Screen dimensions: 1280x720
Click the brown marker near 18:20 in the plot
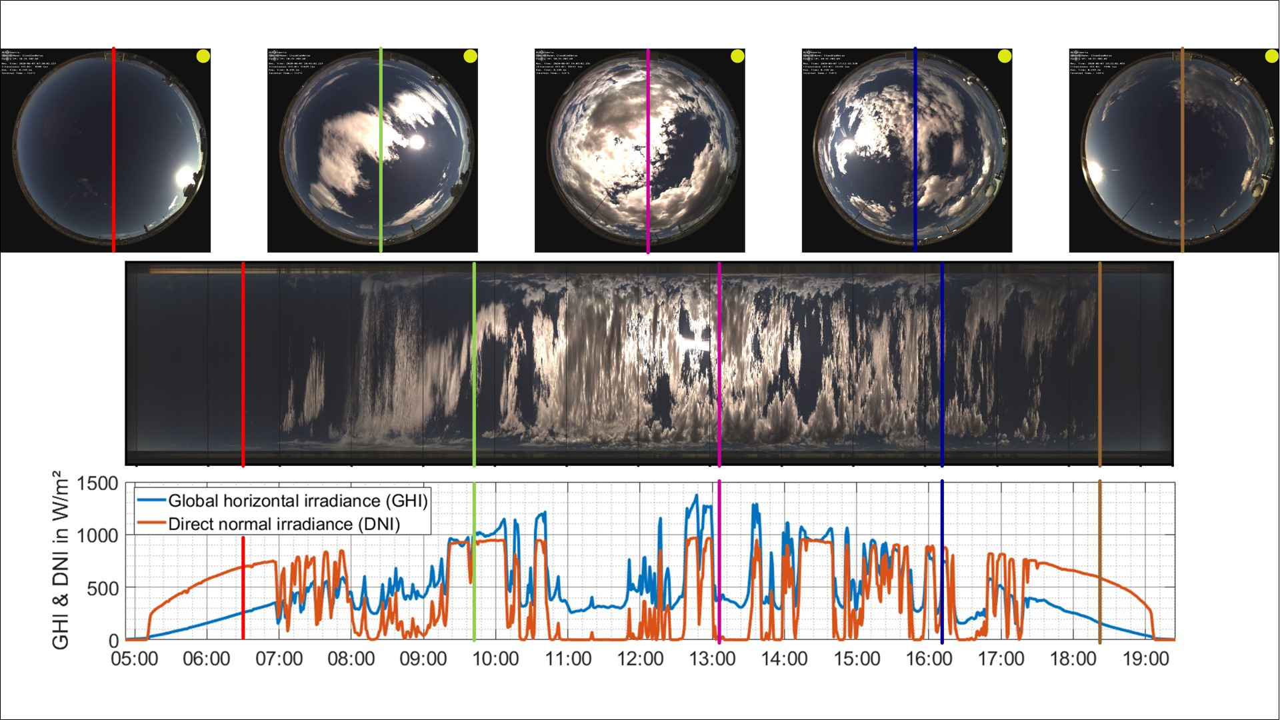click(1099, 567)
